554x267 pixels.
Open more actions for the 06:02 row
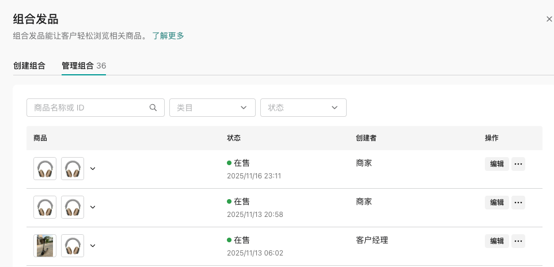(518, 241)
